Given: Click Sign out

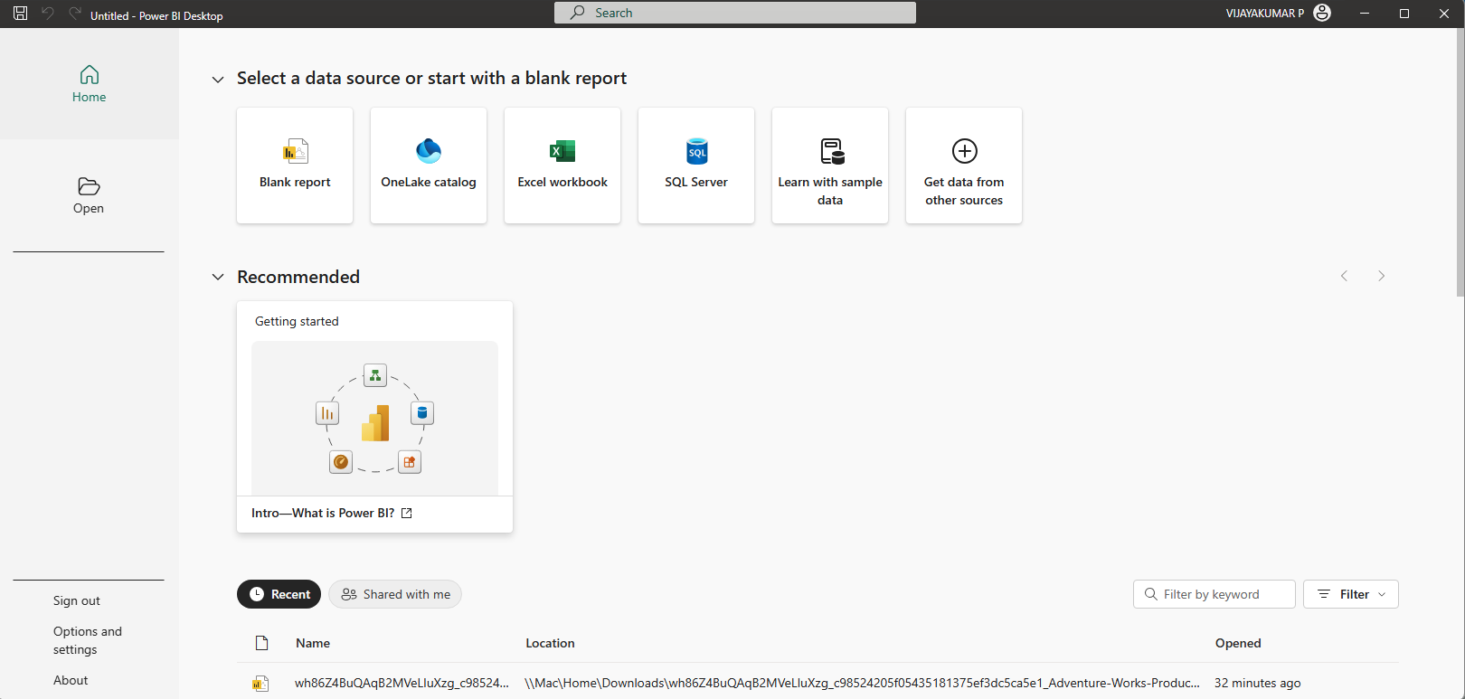Looking at the screenshot, I should click(x=77, y=600).
